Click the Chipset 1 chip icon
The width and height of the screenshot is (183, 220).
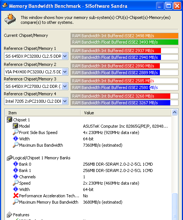point(9,120)
